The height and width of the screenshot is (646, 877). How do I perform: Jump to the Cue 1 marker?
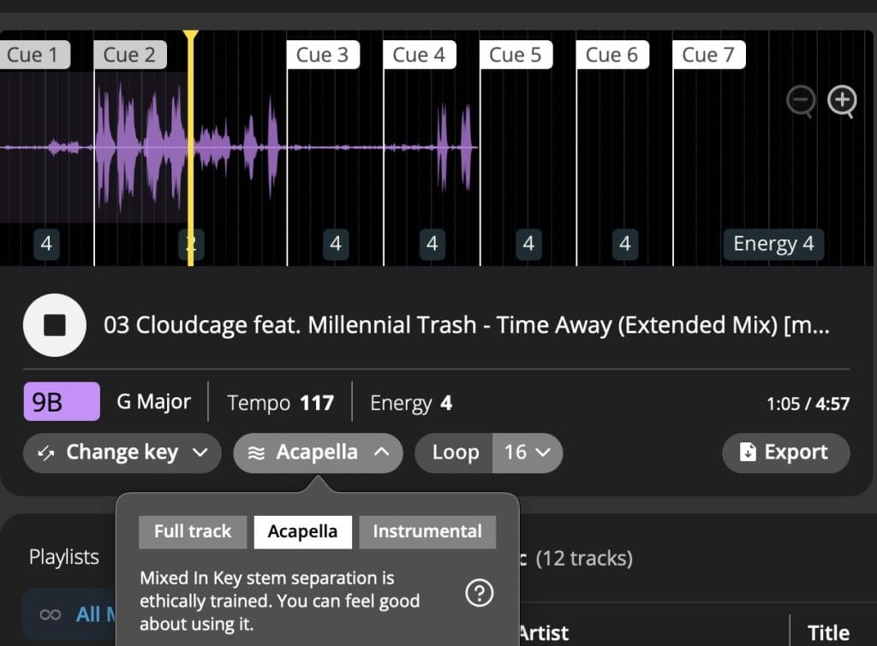(x=33, y=56)
